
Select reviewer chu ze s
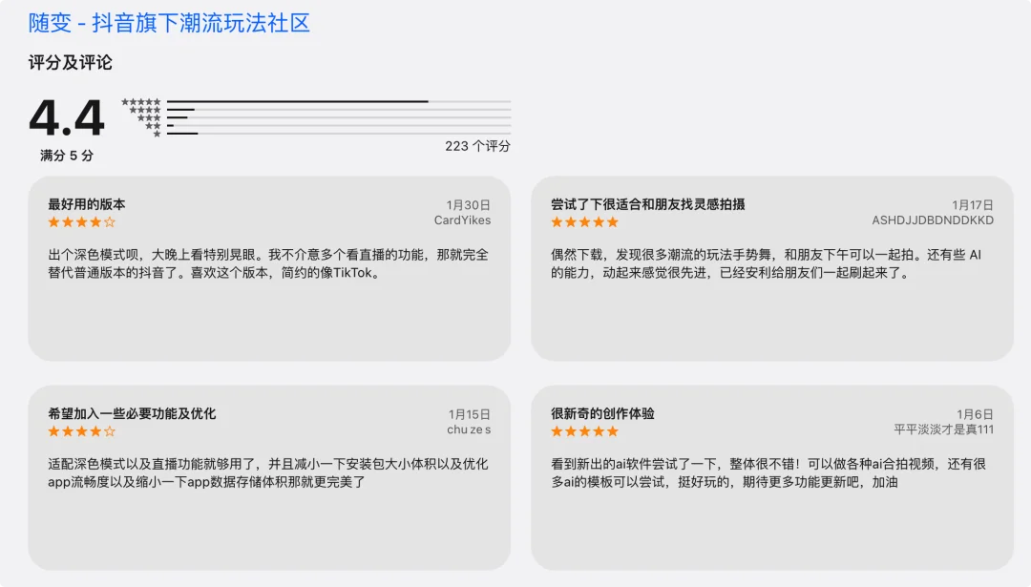click(471, 430)
